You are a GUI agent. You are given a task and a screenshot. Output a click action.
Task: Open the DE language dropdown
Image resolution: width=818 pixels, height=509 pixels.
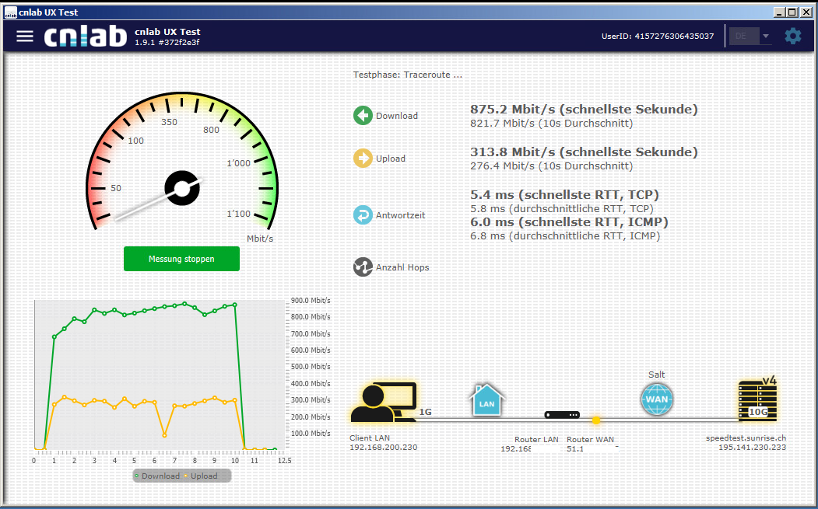749,37
